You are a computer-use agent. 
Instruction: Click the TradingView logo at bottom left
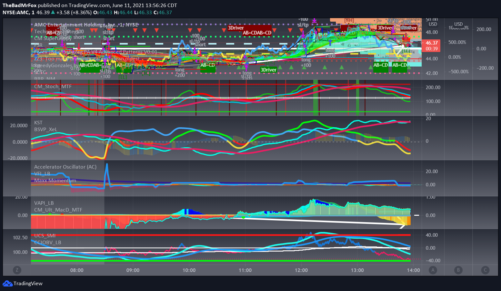(x=23, y=283)
